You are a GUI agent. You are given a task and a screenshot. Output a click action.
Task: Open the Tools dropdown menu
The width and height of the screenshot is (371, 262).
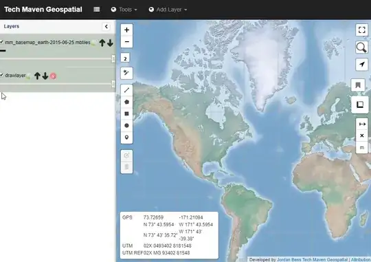click(124, 10)
